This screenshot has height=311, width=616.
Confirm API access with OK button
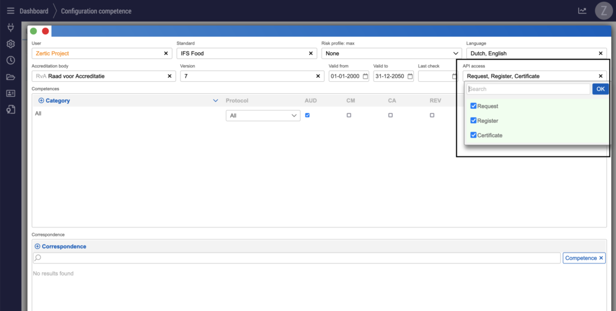tap(600, 89)
